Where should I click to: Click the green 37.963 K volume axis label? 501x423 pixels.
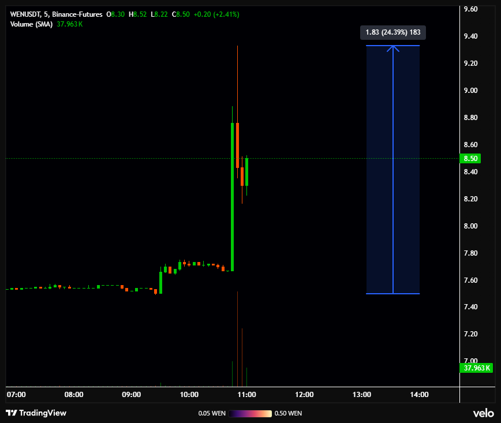pyautogui.click(x=476, y=368)
